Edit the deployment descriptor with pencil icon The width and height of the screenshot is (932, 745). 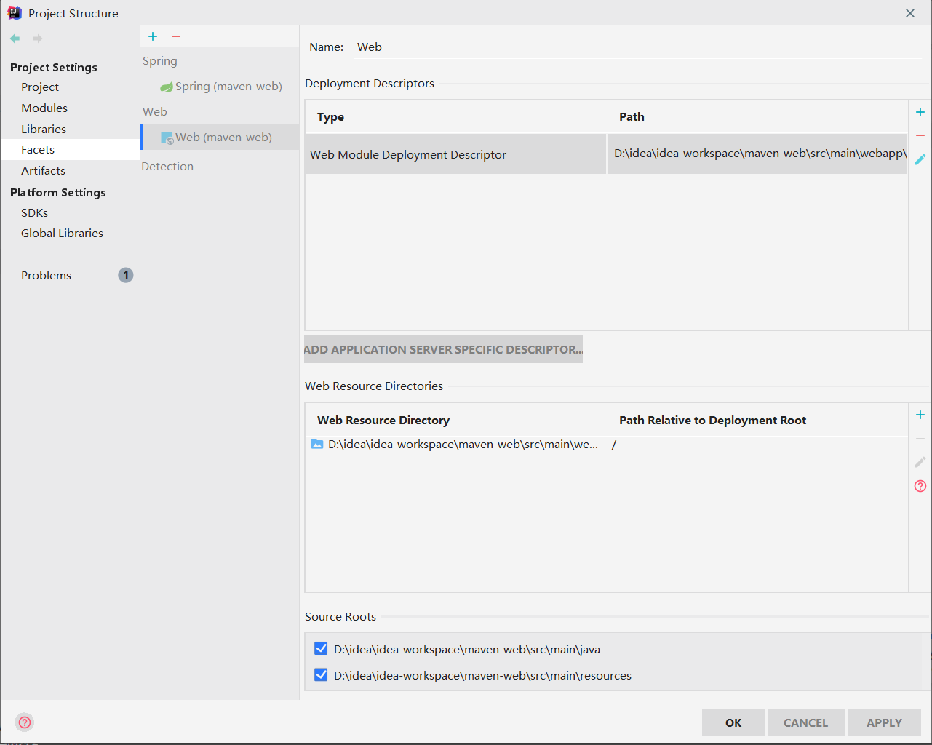click(x=920, y=159)
